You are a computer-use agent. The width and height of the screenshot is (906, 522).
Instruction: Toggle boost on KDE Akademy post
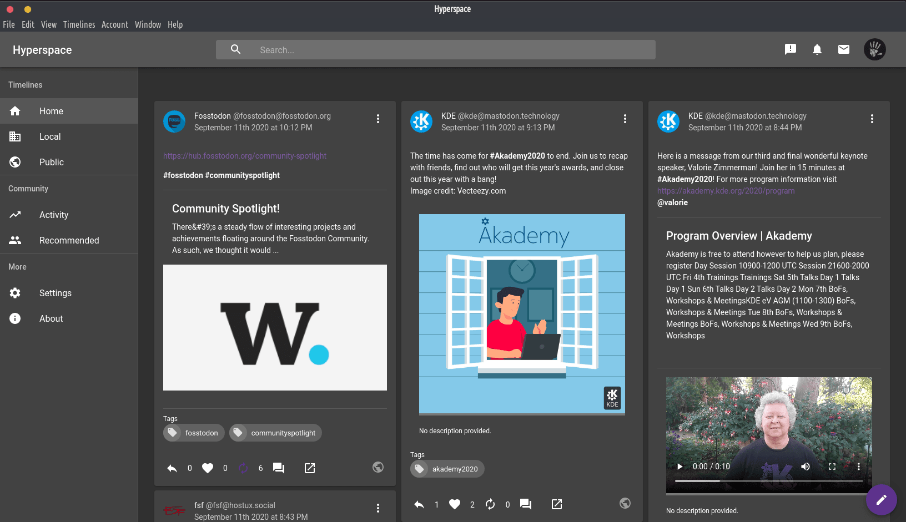click(x=490, y=504)
